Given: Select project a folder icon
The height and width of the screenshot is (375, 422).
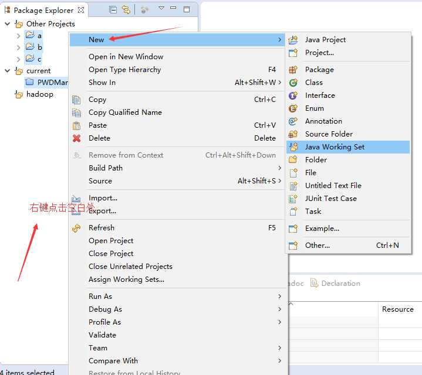Looking at the screenshot, I should coord(30,35).
